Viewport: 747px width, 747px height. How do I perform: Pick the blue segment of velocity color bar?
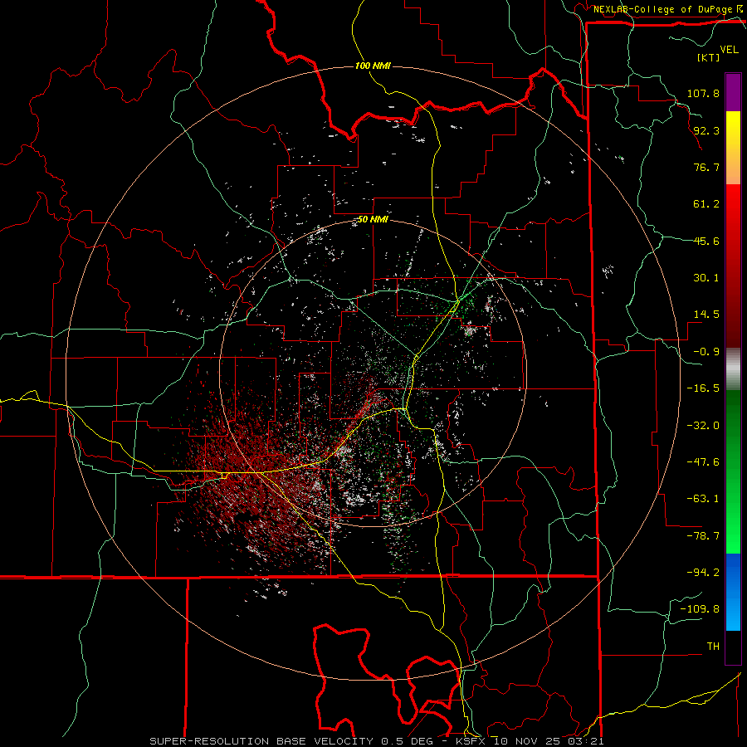click(733, 592)
